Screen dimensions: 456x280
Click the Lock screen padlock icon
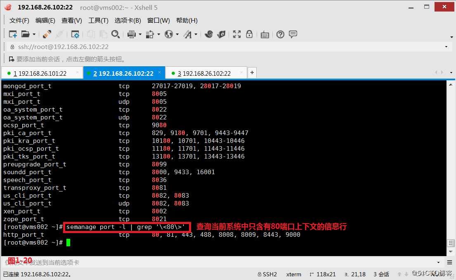click(249, 34)
